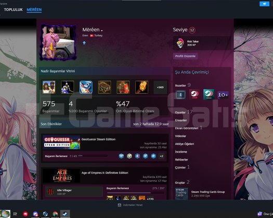Image resolution: width=273 pixels, height=218 pixels.
Task: Open the Gruplar 2 link
Action: click(182, 182)
